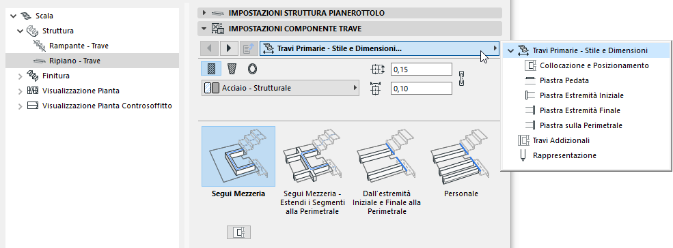673x248 pixels.
Task: Collapse Travi Primarie menu group chevron
Action: (x=510, y=50)
